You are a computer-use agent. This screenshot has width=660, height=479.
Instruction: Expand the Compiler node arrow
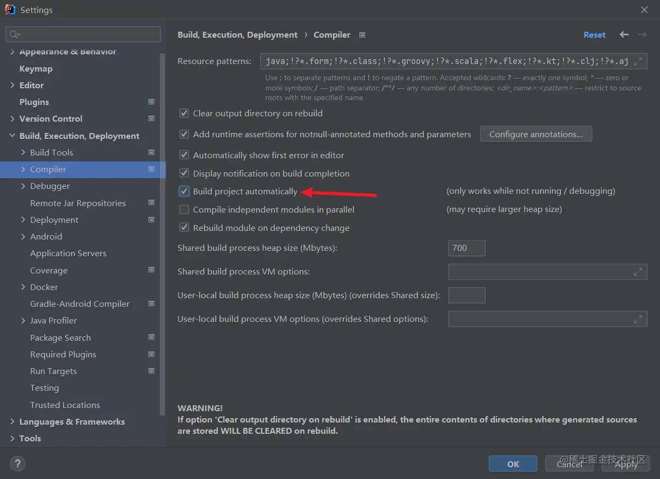[x=23, y=169]
